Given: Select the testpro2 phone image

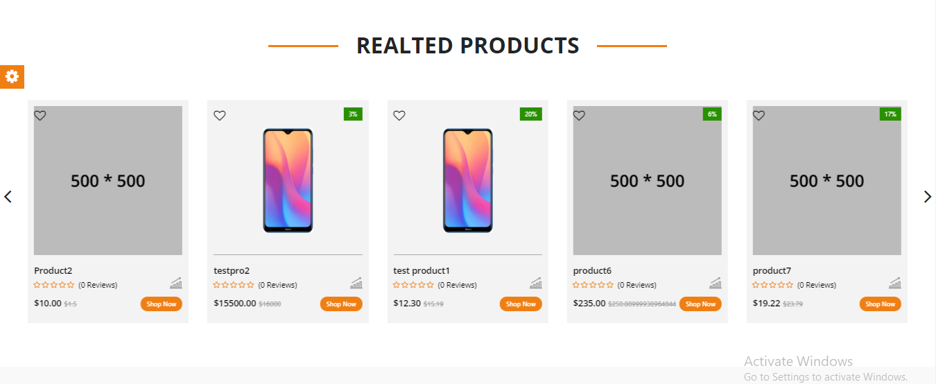Looking at the screenshot, I should click(x=288, y=180).
